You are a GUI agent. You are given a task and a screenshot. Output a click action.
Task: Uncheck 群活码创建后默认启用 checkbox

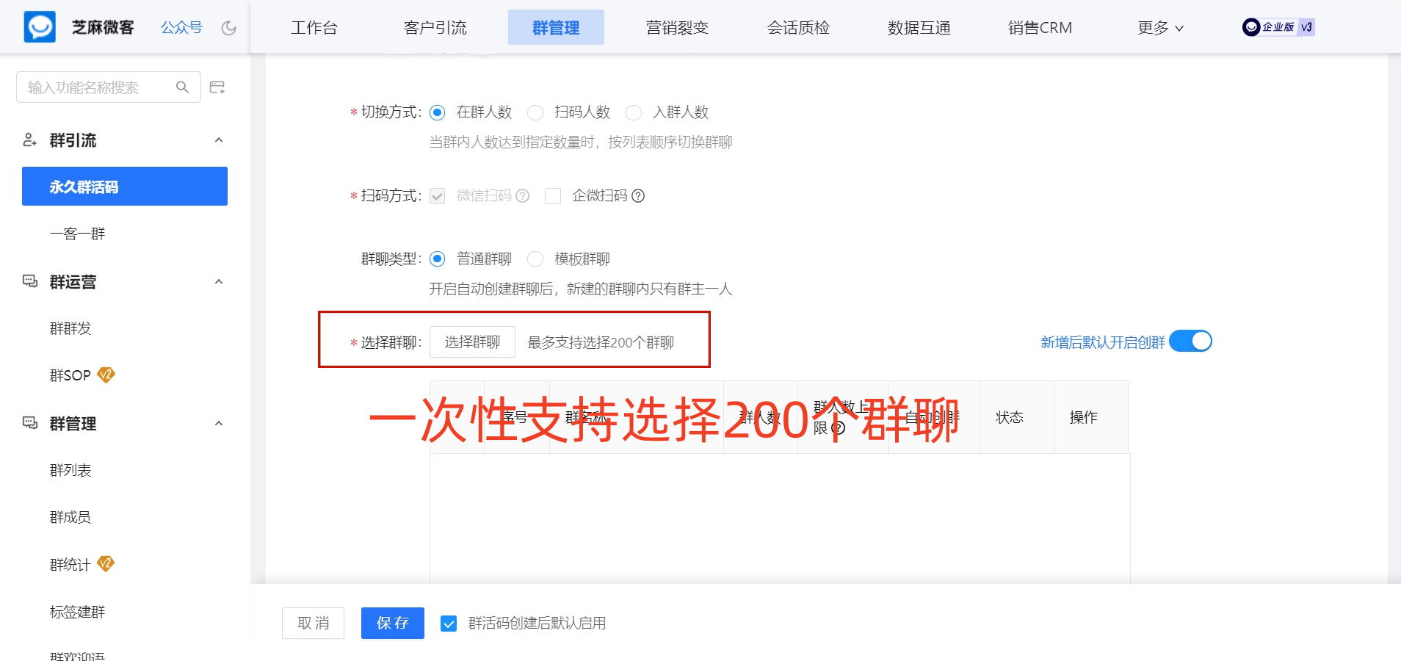(x=449, y=624)
